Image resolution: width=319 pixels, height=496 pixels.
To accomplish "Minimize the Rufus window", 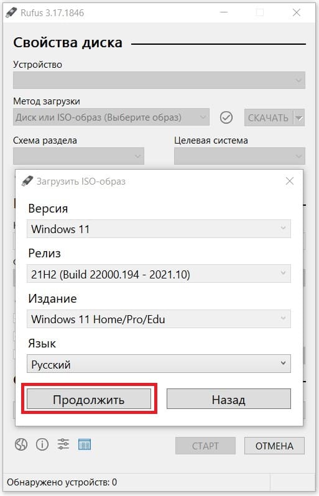I will [224, 12].
